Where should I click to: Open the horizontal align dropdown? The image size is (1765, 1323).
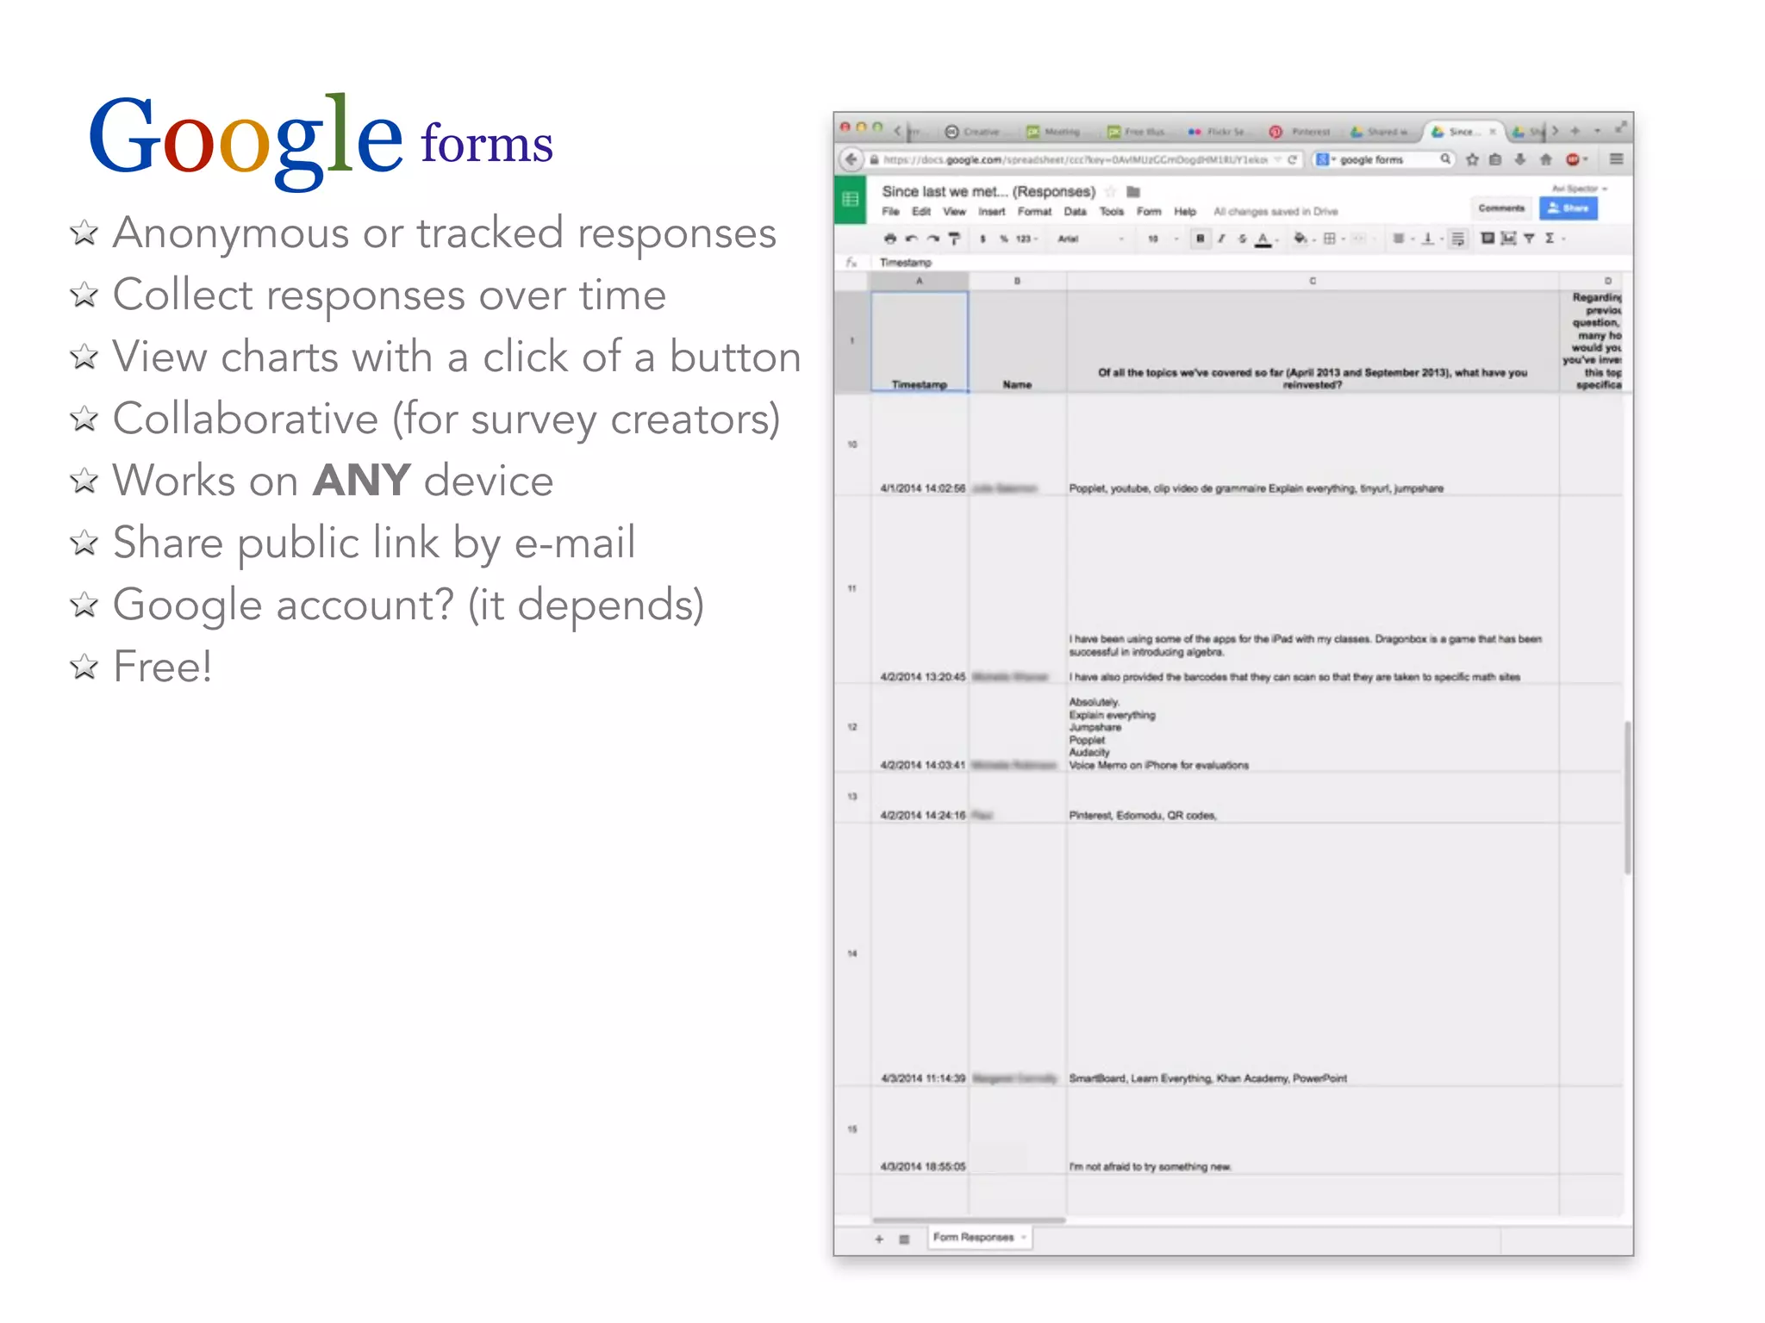[x=1402, y=239]
